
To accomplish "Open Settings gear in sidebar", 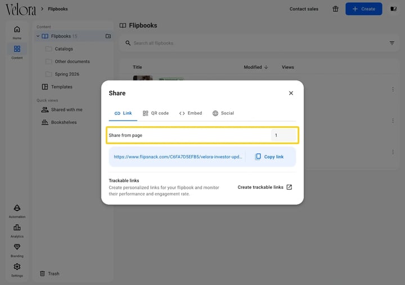I will click(x=17, y=270).
